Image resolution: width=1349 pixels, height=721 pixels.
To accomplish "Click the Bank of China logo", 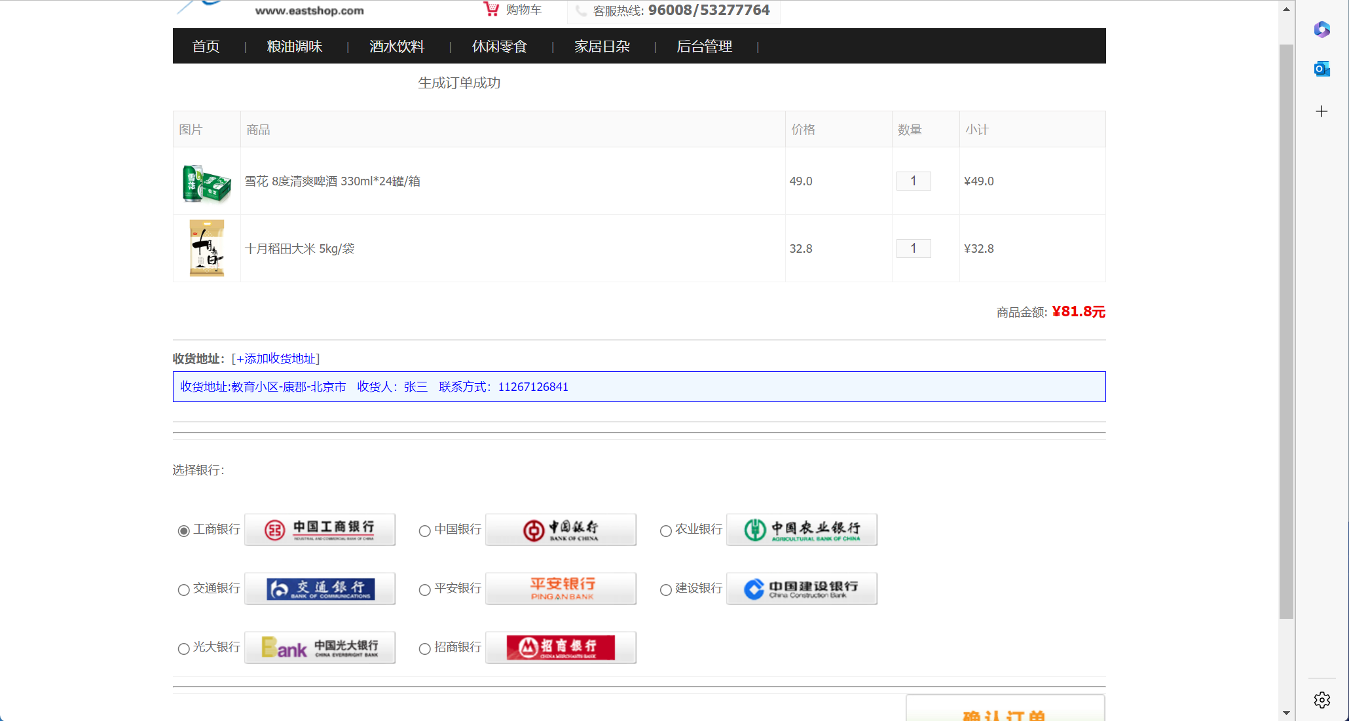I will pos(561,530).
